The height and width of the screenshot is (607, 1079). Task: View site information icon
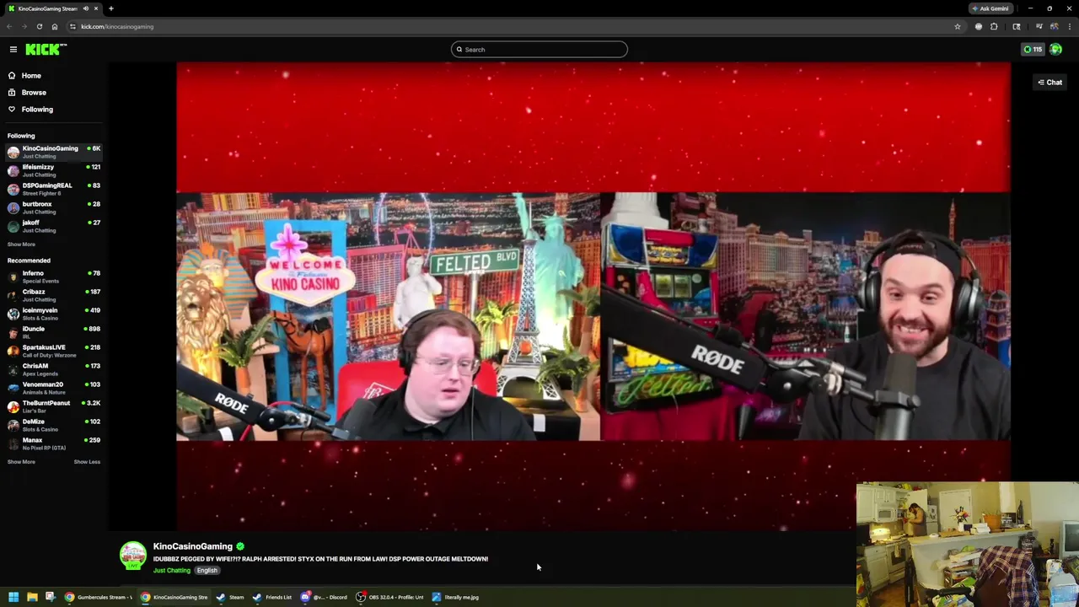(x=72, y=27)
